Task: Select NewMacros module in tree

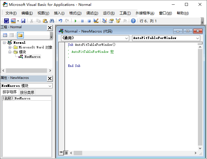Action: pos(32,57)
